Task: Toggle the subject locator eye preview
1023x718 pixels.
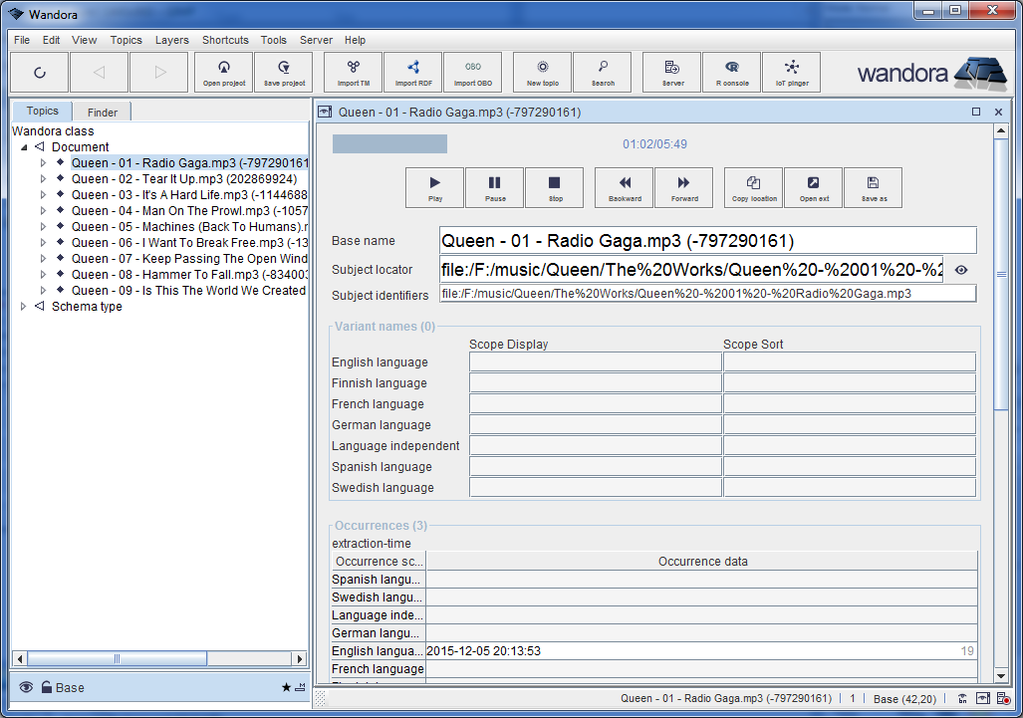Action: click(959, 270)
